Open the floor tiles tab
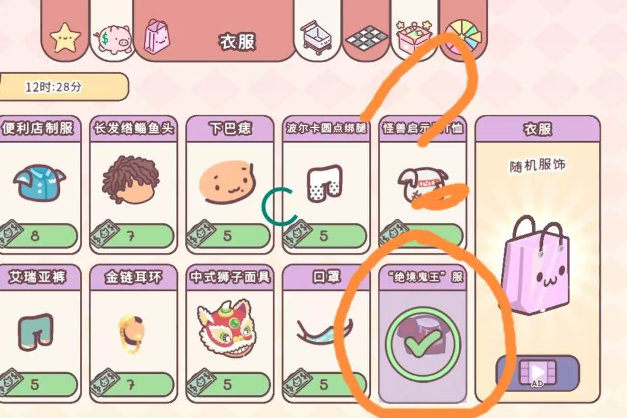 [x=367, y=38]
